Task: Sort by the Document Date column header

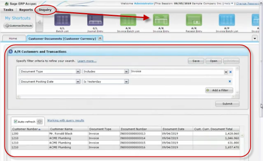Action: [177, 129]
